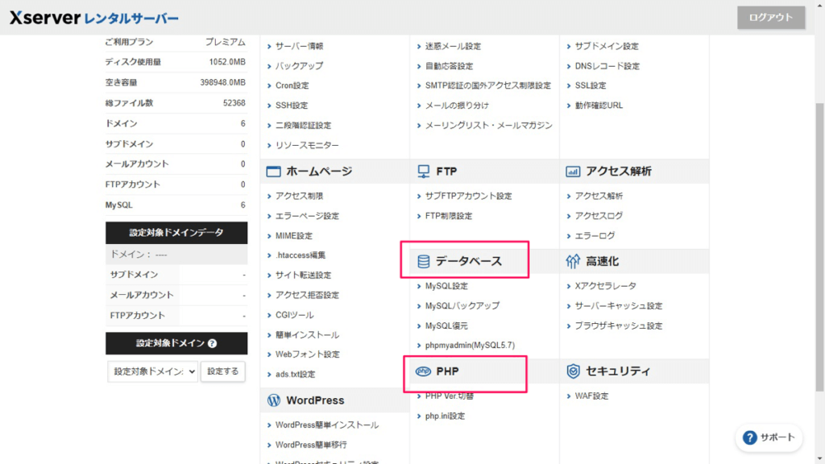Click the 高速化 speed-up arrows icon
The height and width of the screenshot is (464, 825).
coord(573,262)
